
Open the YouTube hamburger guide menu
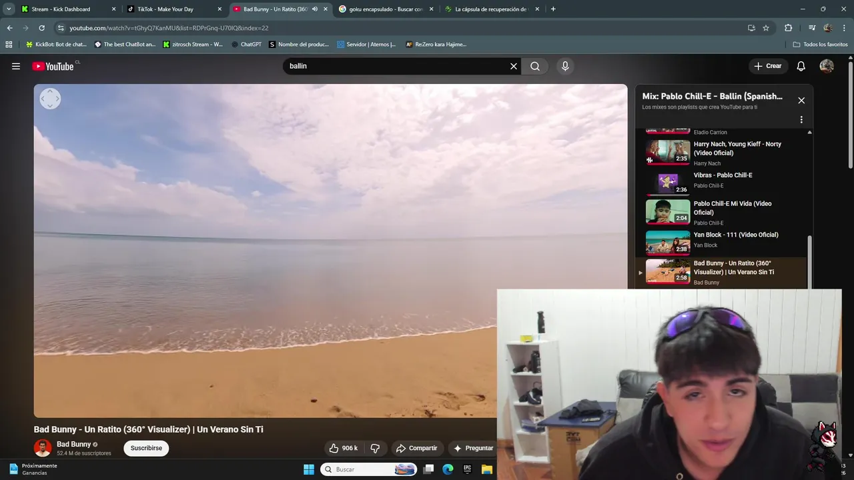click(16, 66)
